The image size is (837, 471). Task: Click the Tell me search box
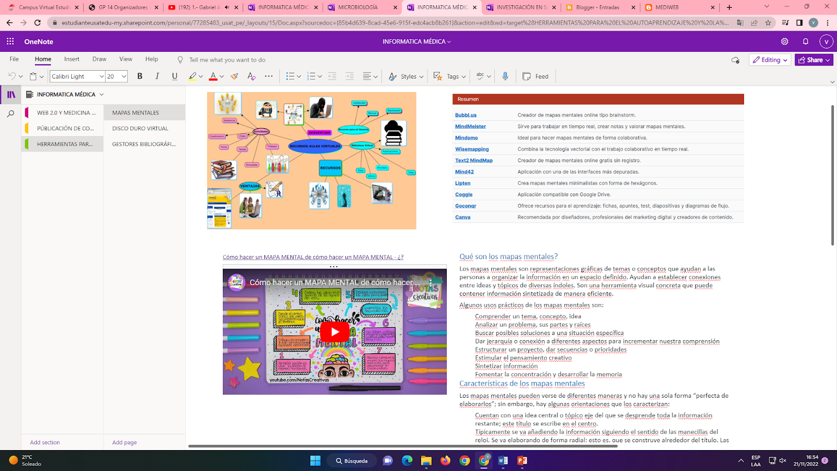point(227,60)
